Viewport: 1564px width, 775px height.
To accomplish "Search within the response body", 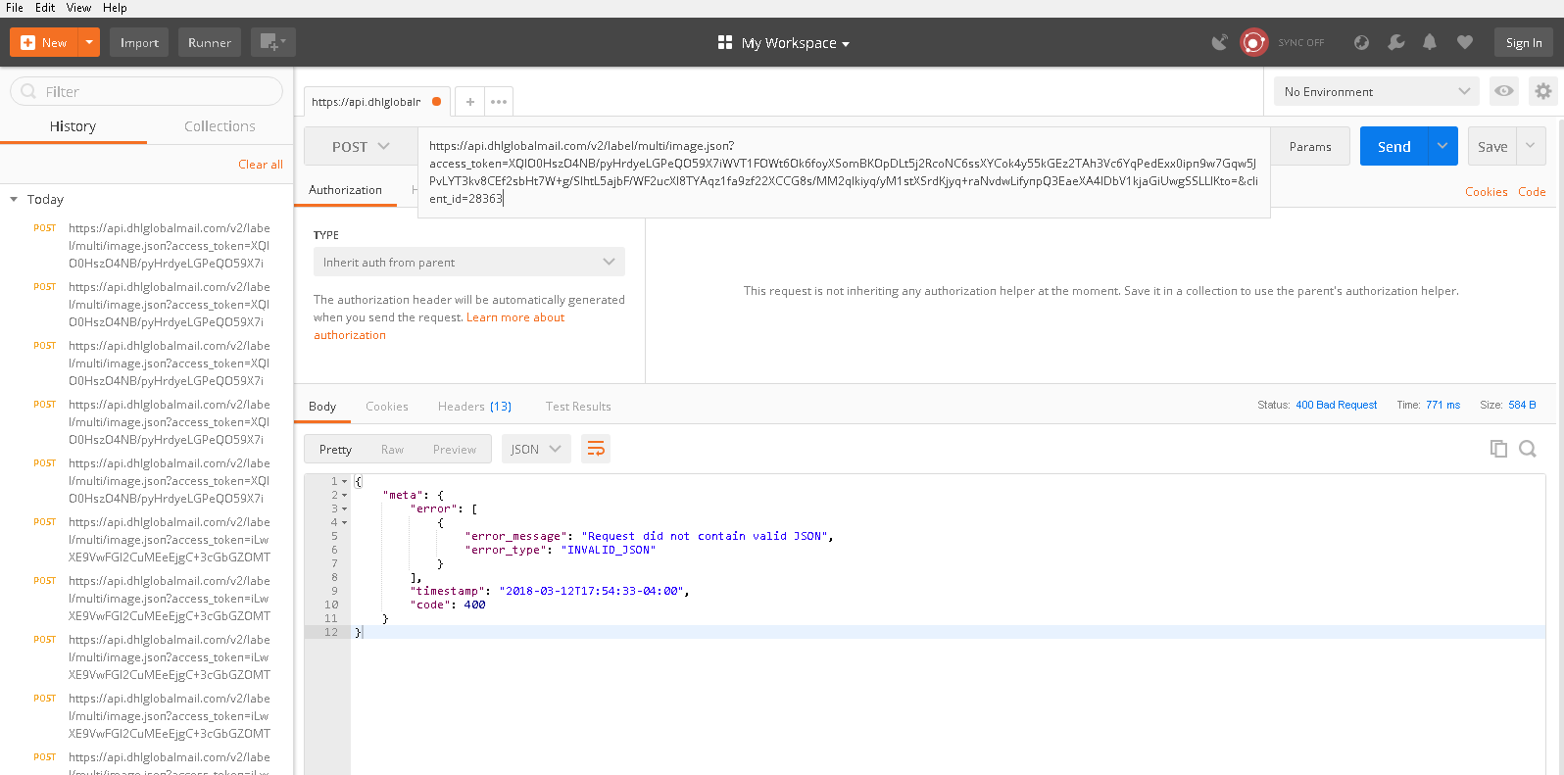I will (x=1527, y=449).
